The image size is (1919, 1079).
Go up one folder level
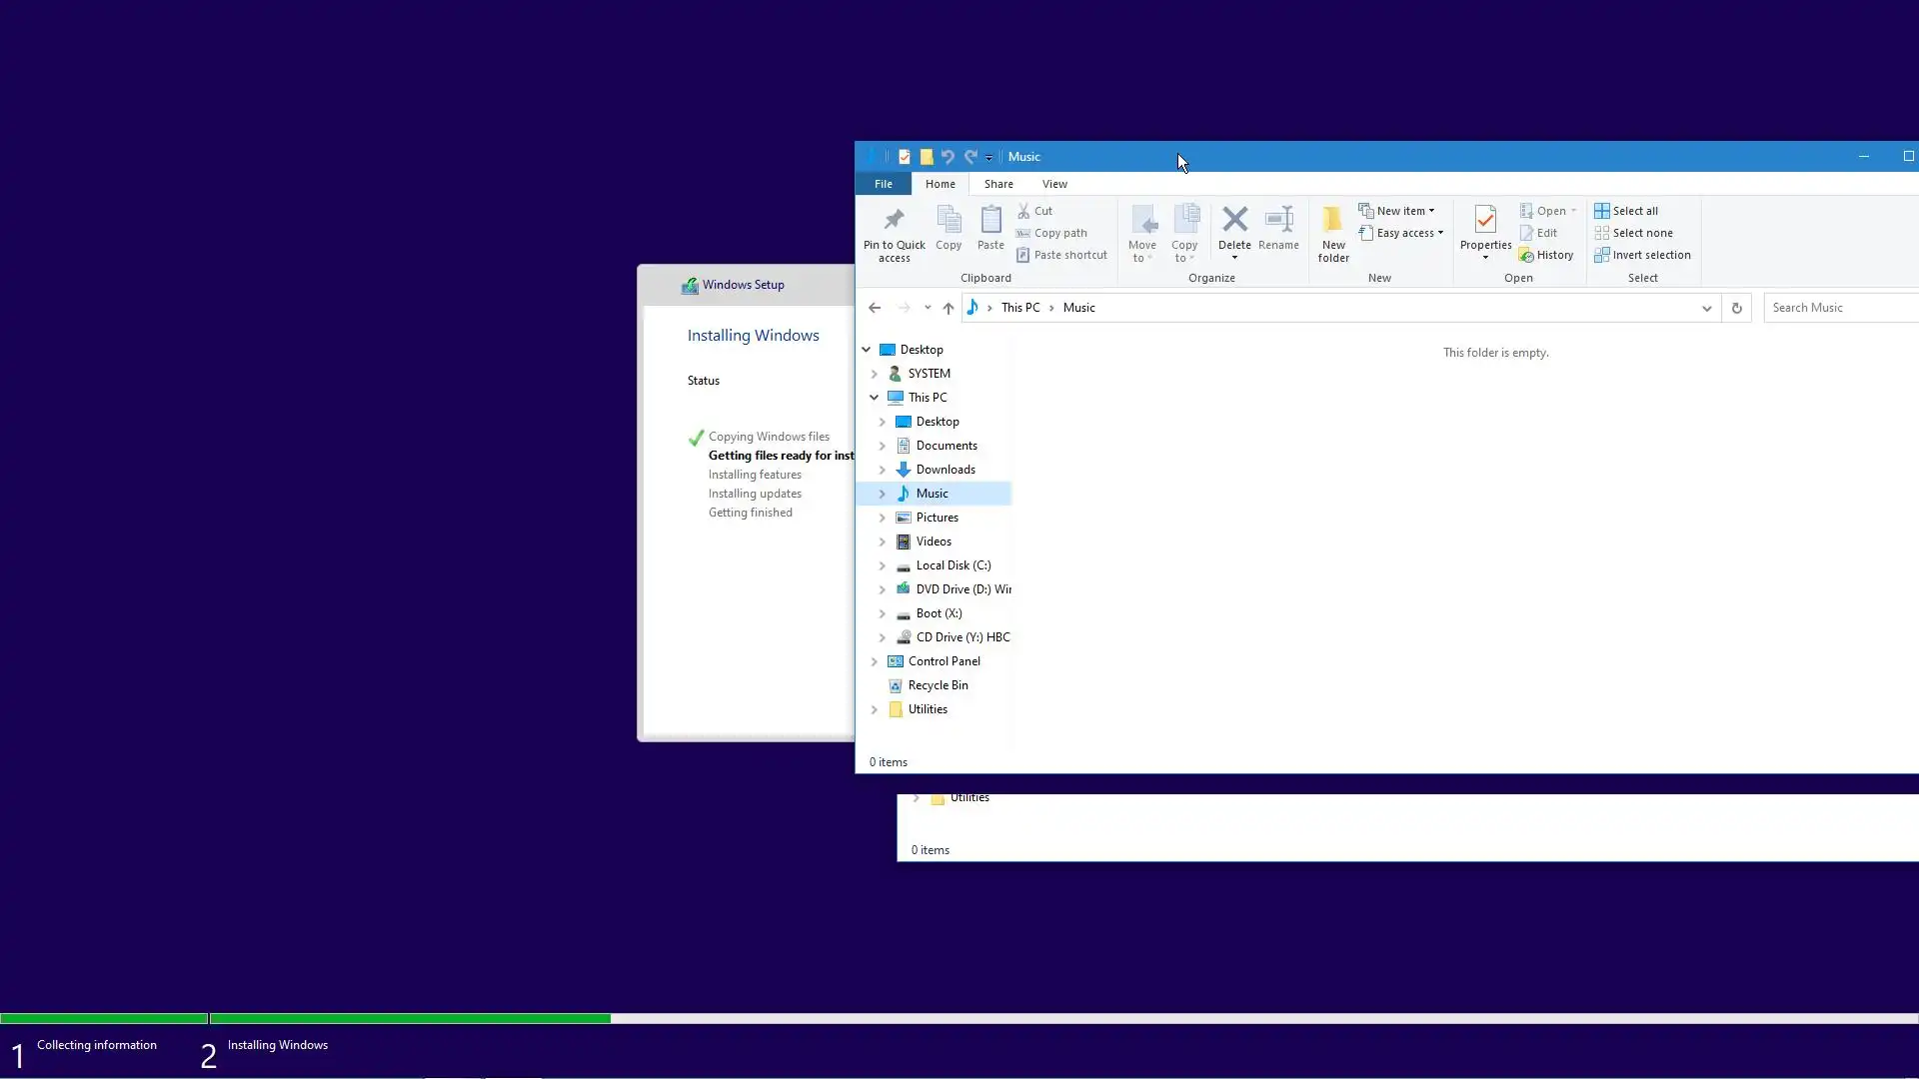coord(948,308)
